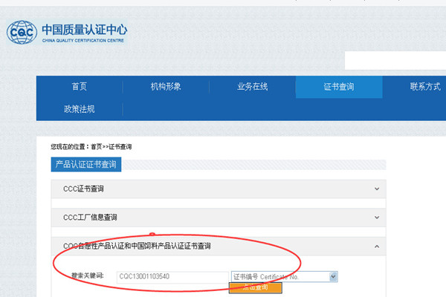Viewport: 446px width, 297px height.
Task: Go to 业务在线 menu item
Action: (x=252, y=86)
